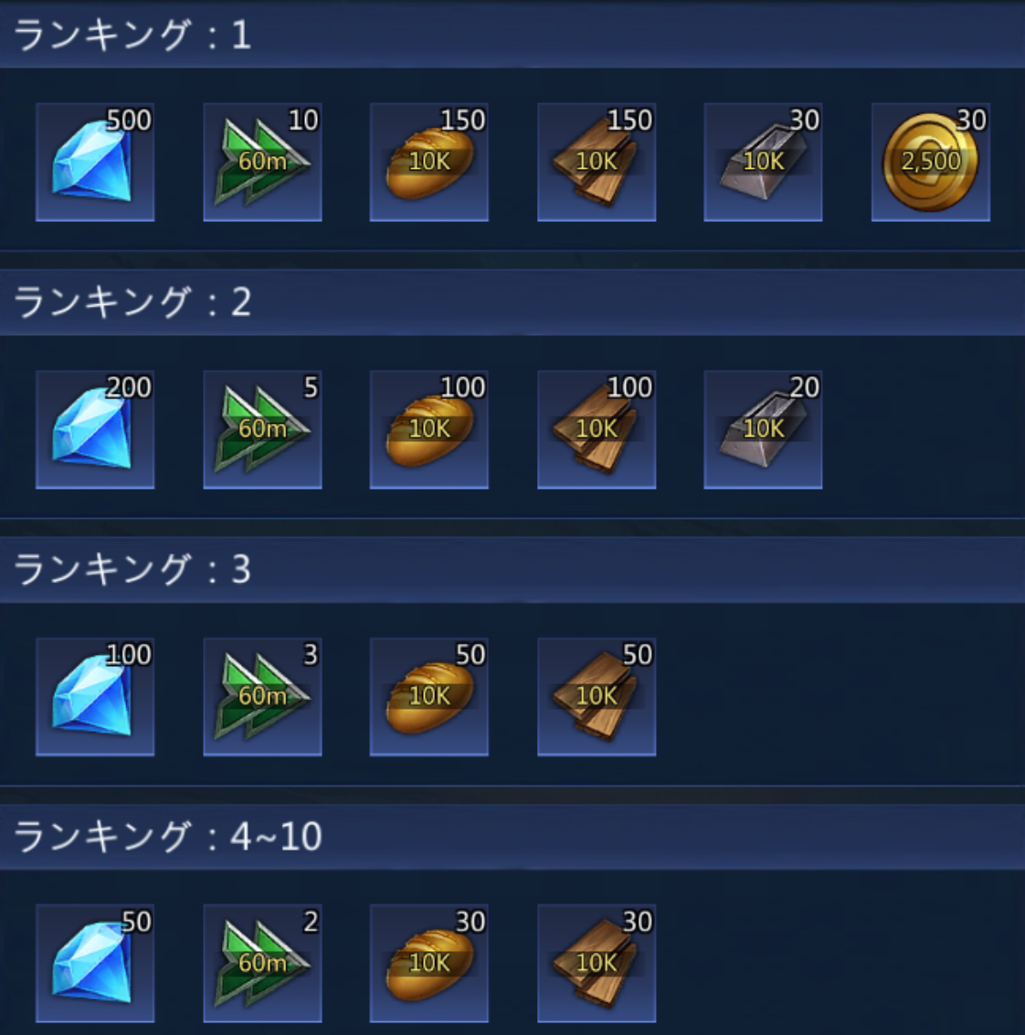Tap the 200 gems reward icon
The width and height of the screenshot is (1025, 1035).
pyautogui.click(x=95, y=429)
